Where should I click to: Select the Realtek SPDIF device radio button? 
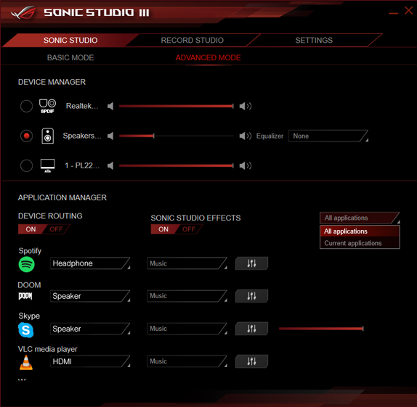[26, 106]
